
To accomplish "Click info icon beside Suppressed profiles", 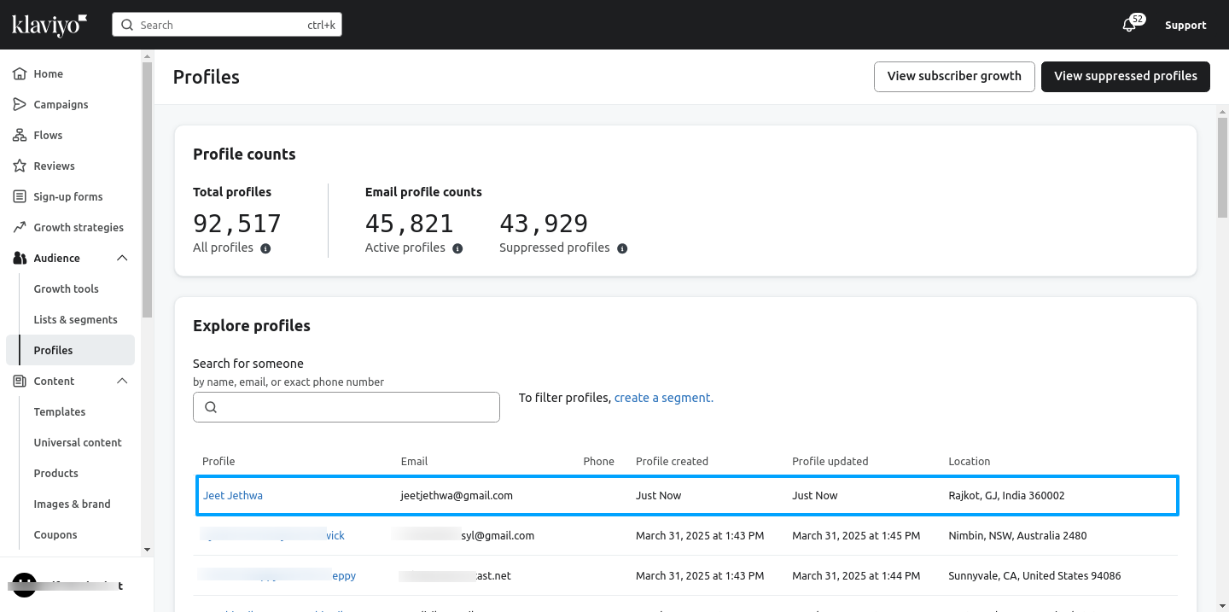I will pyautogui.click(x=622, y=248).
